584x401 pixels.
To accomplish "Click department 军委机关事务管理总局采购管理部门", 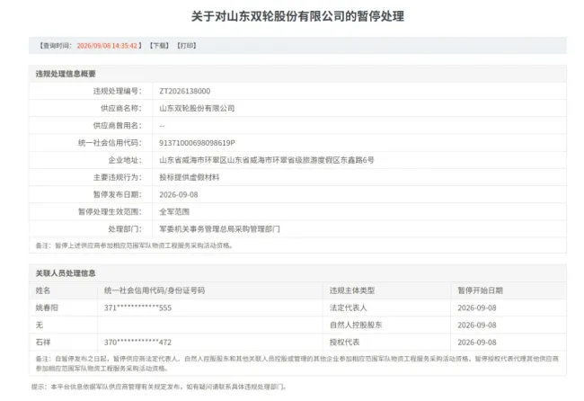I will click(219, 229).
